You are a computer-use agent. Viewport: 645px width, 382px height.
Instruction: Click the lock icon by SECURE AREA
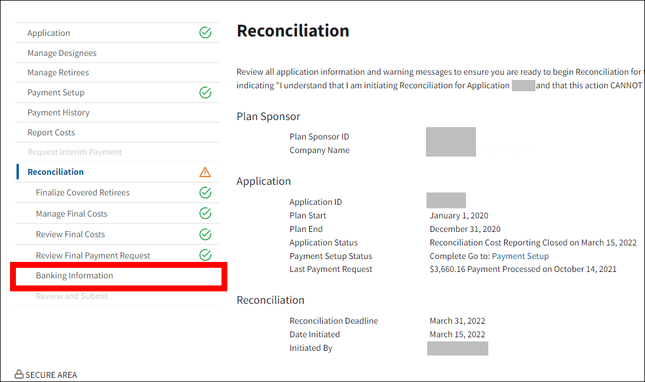pos(19,374)
